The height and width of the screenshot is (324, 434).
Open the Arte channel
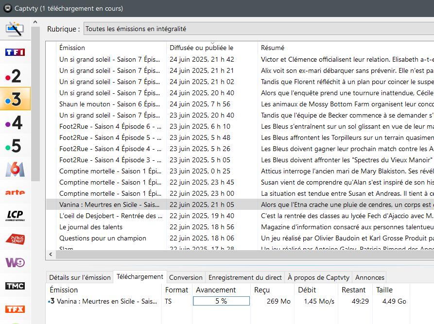pos(15,192)
